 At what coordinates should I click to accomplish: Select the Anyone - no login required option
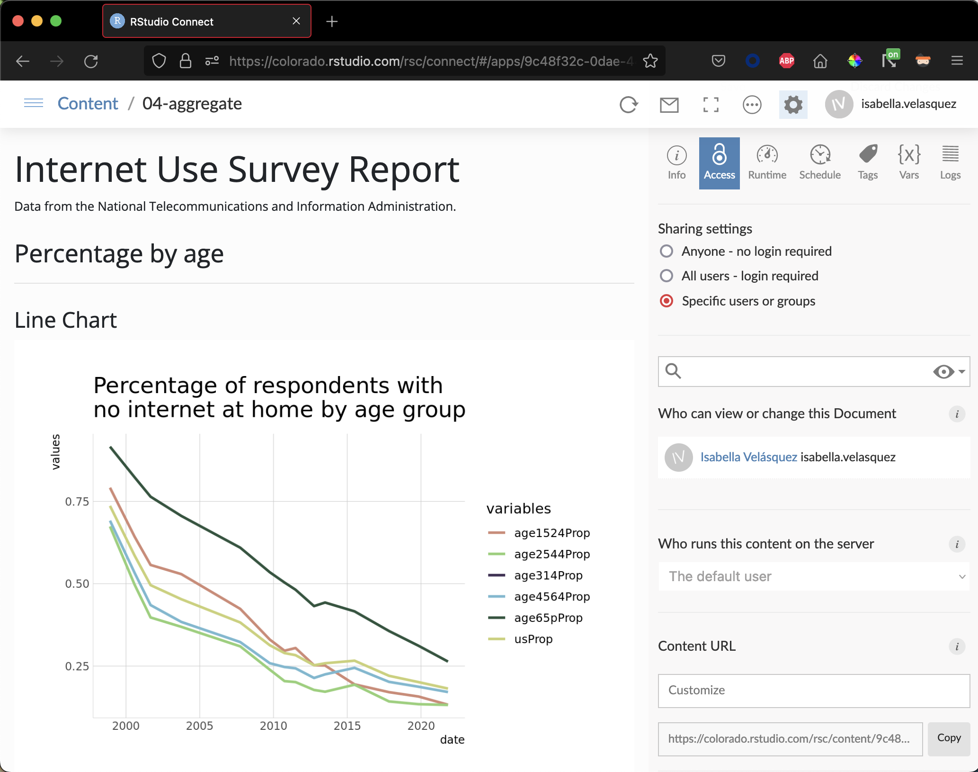(x=667, y=251)
